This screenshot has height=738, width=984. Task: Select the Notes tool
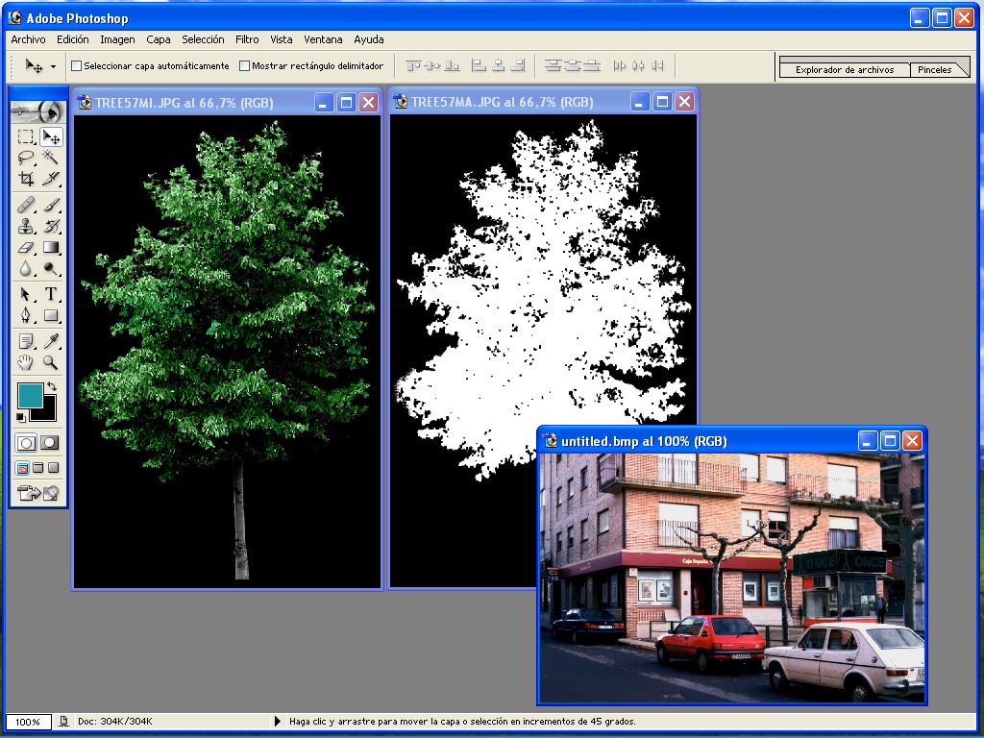pos(25,341)
